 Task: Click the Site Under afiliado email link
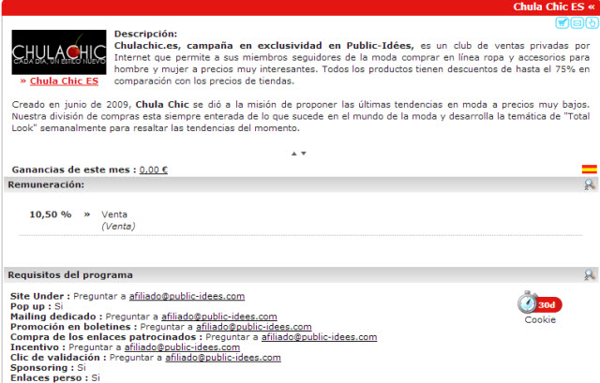pyautogui.click(x=187, y=296)
